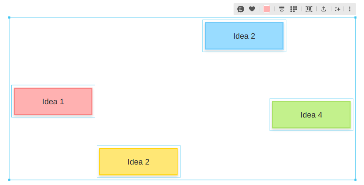Select the yellow Idea 2 sticky note

[138, 162]
